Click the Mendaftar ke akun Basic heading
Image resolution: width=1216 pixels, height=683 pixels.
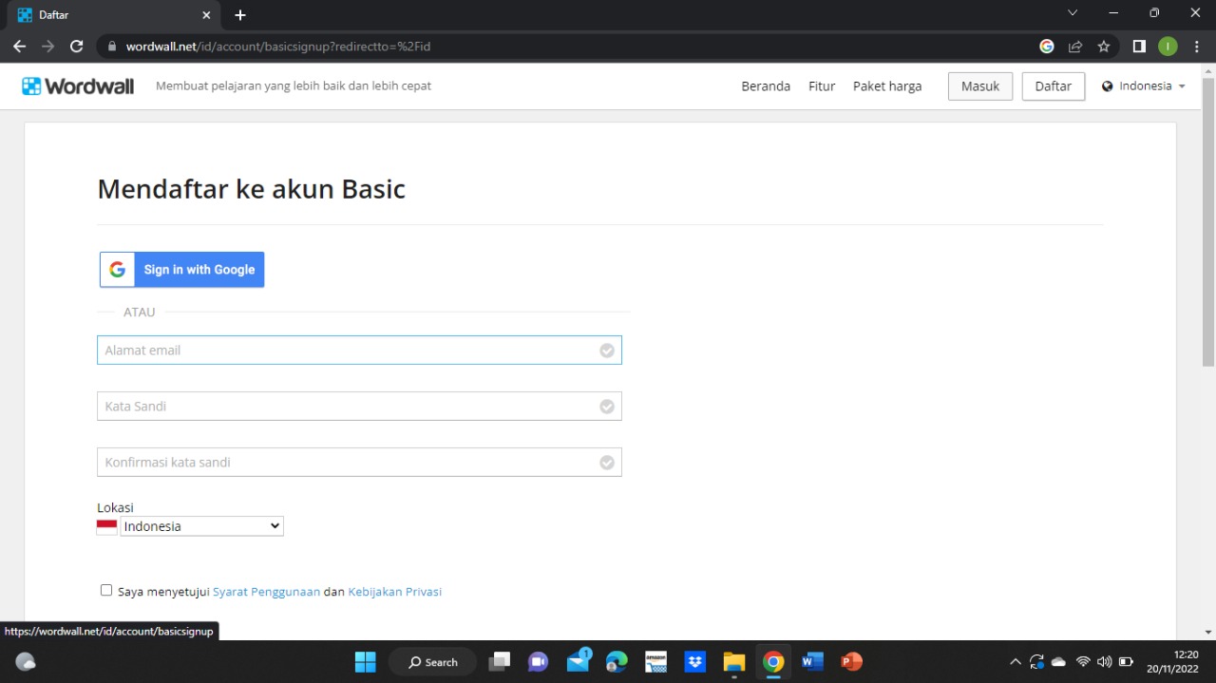coord(252,189)
